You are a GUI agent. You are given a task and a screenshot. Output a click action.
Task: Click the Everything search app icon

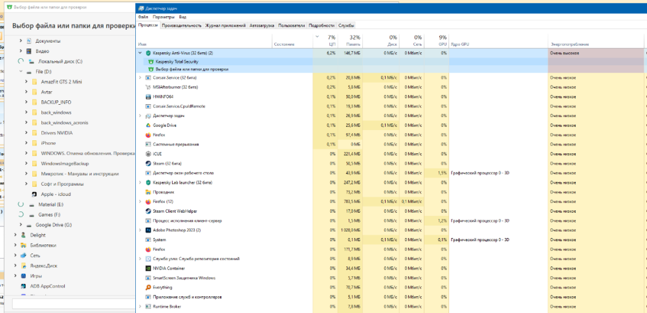[148, 287]
